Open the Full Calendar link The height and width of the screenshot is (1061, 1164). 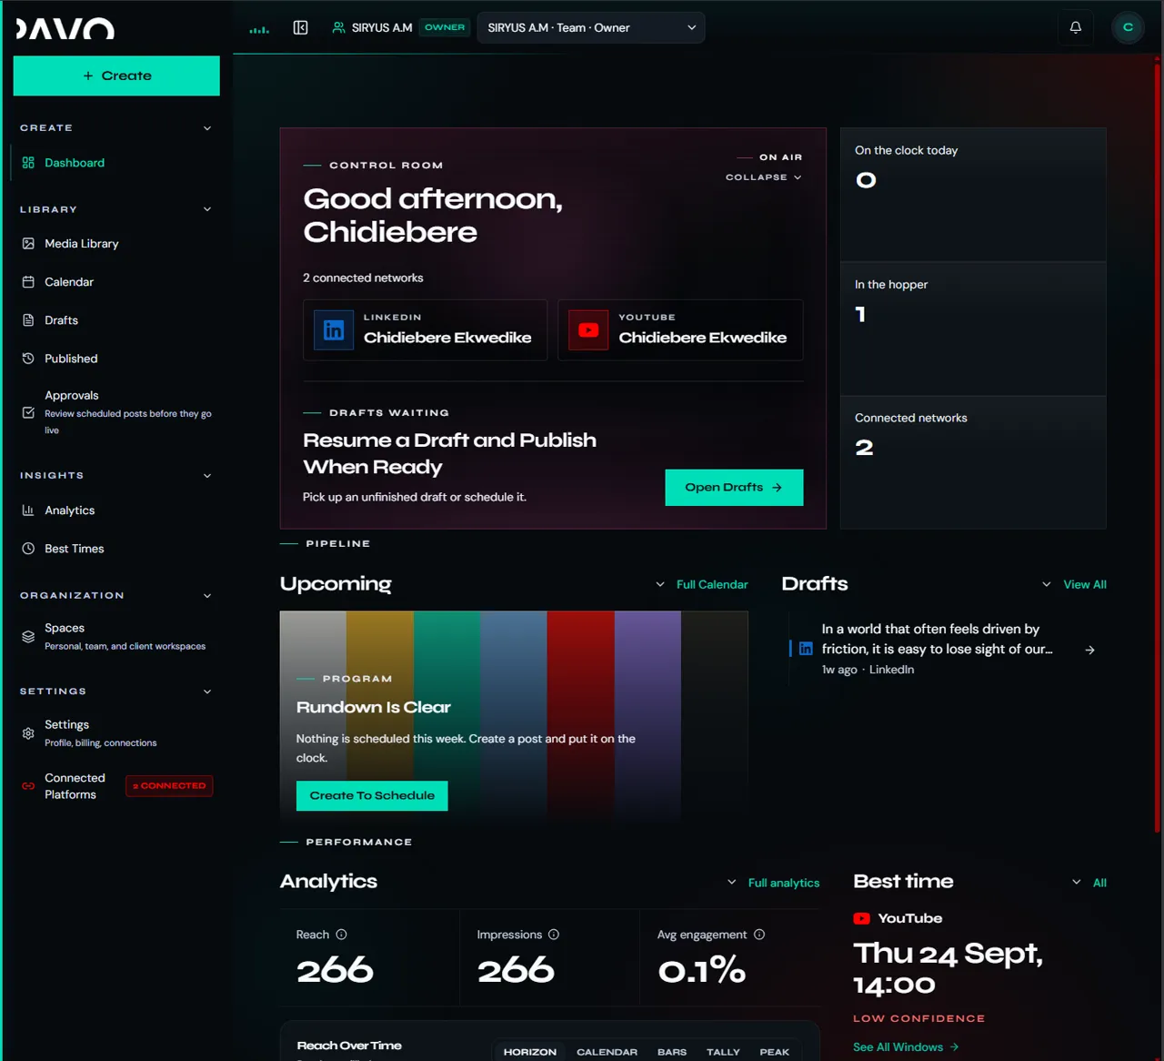pyautogui.click(x=712, y=585)
